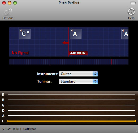Click the partially visible A note tile at right
Image resolution: width=138 pixels, height=133 pixels.
[x=125, y=34]
